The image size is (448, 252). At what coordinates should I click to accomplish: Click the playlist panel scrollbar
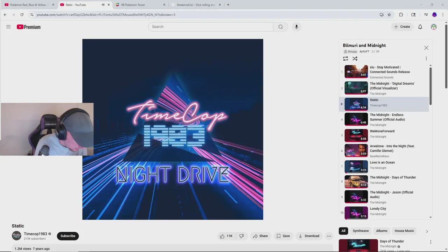(x=430, y=86)
